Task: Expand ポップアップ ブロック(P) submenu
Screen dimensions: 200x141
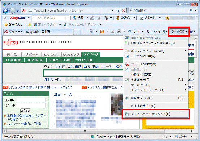Action: pyautogui.click(x=156, y=51)
